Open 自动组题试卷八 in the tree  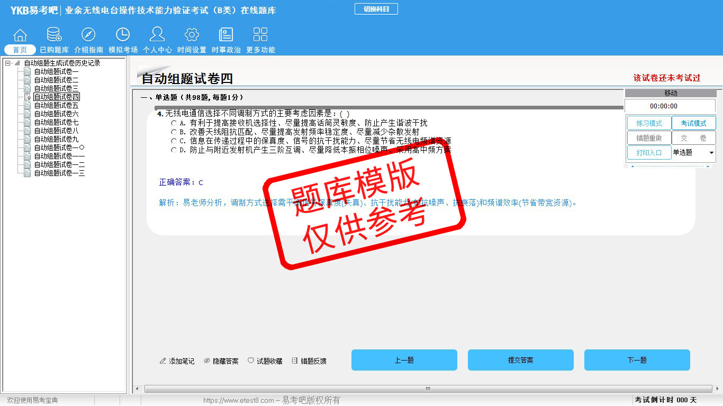(57, 131)
